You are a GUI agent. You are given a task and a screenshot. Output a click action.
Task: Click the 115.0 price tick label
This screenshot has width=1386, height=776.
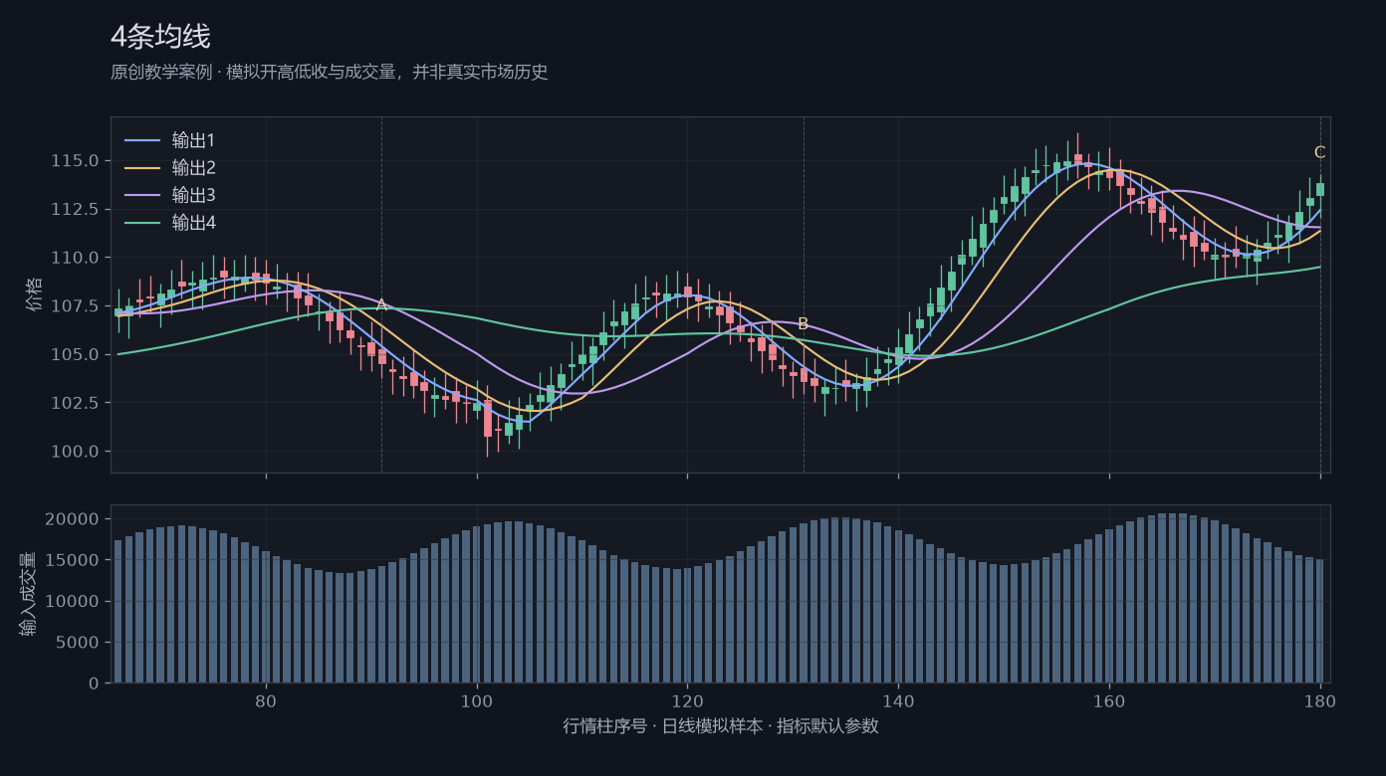[x=74, y=160]
